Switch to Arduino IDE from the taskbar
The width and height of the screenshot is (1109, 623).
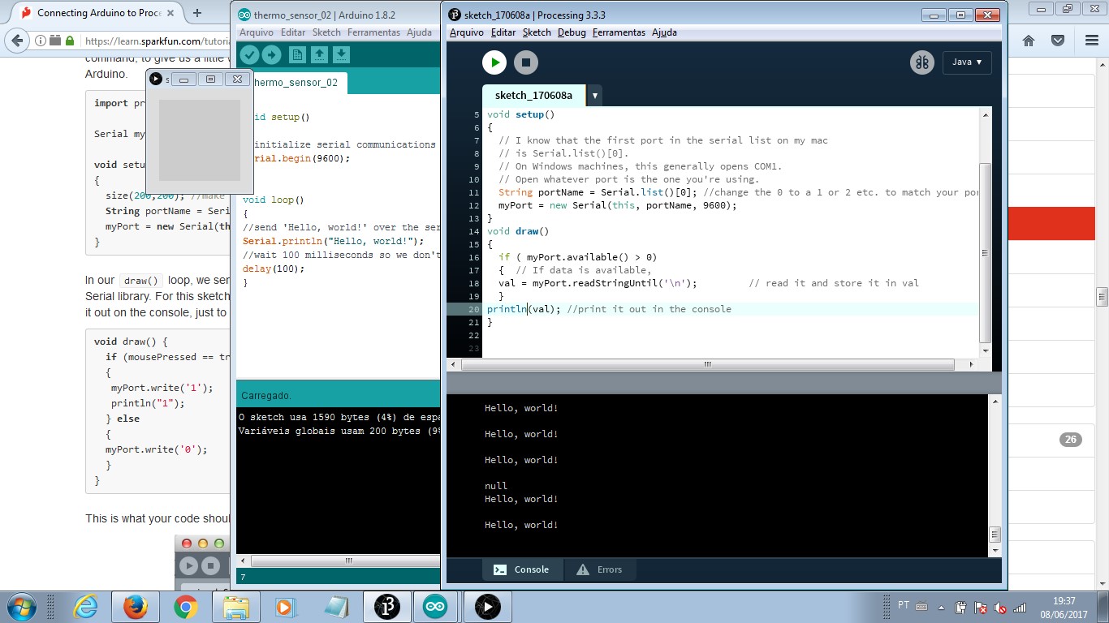(x=435, y=607)
